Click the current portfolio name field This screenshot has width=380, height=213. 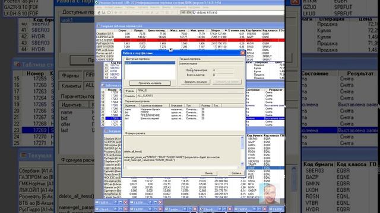click(x=211, y=63)
